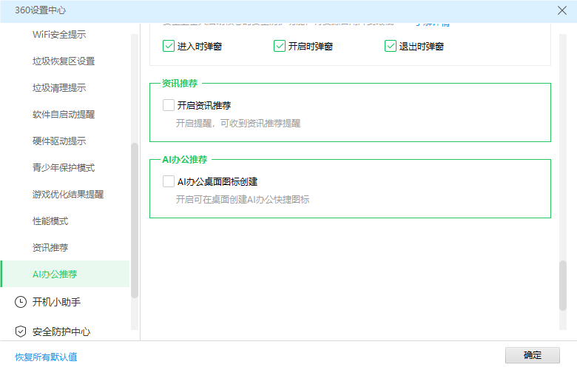The width and height of the screenshot is (577, 370).
Task: Select 硬件驱动提示 in the sidebar
Action: [x=59, y=141]
